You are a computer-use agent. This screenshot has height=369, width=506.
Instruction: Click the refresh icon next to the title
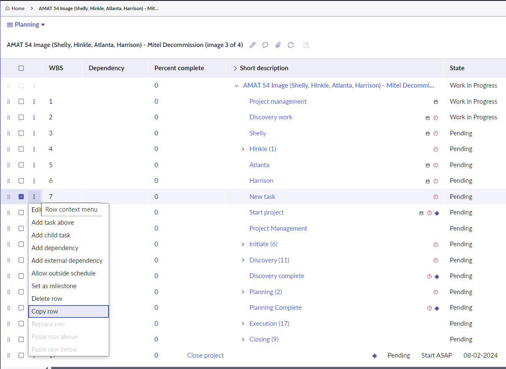pos(290,45)
